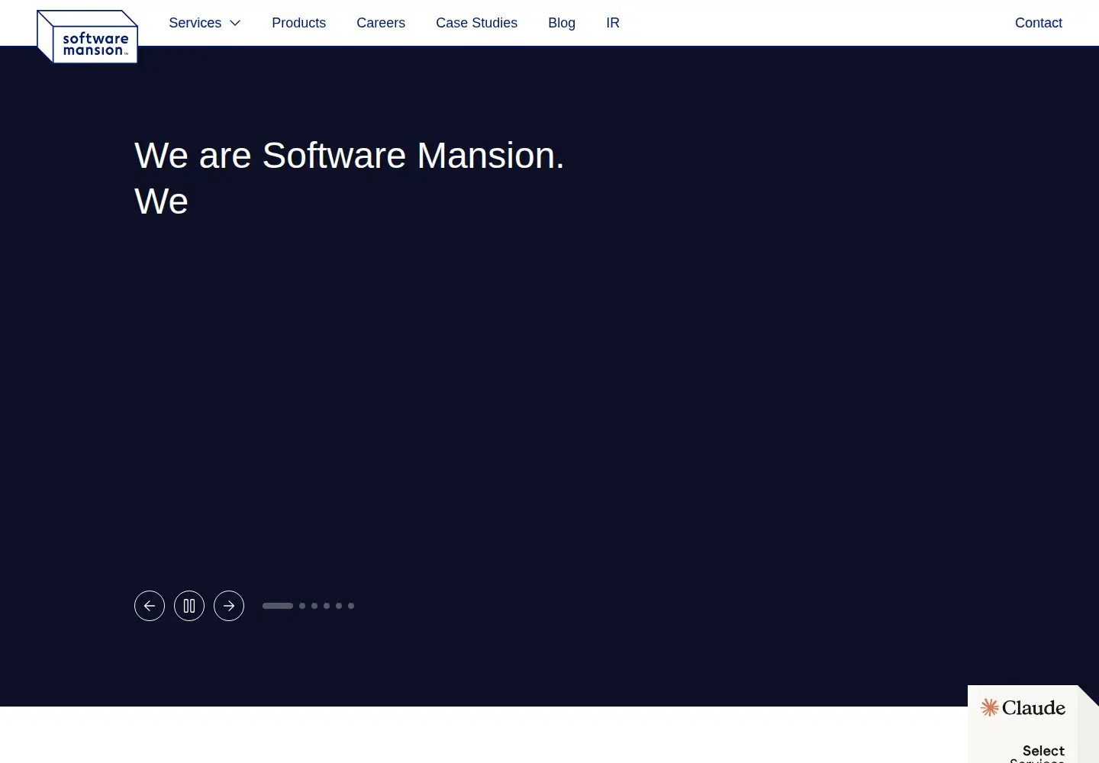
Task: Click the Contact link
Action: point(1038,23)
